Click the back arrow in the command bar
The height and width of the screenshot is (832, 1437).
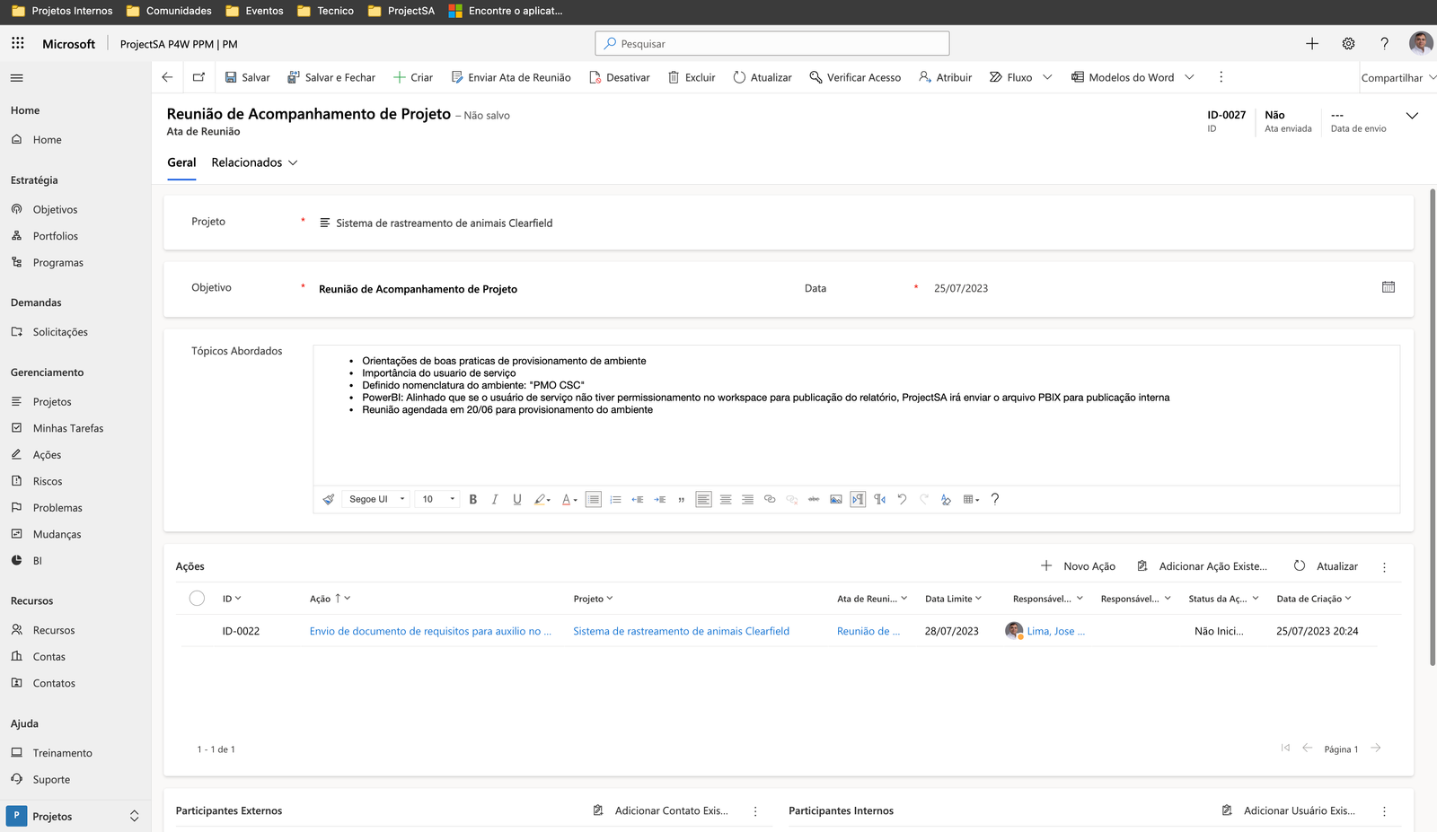click(x=167, y=77)
